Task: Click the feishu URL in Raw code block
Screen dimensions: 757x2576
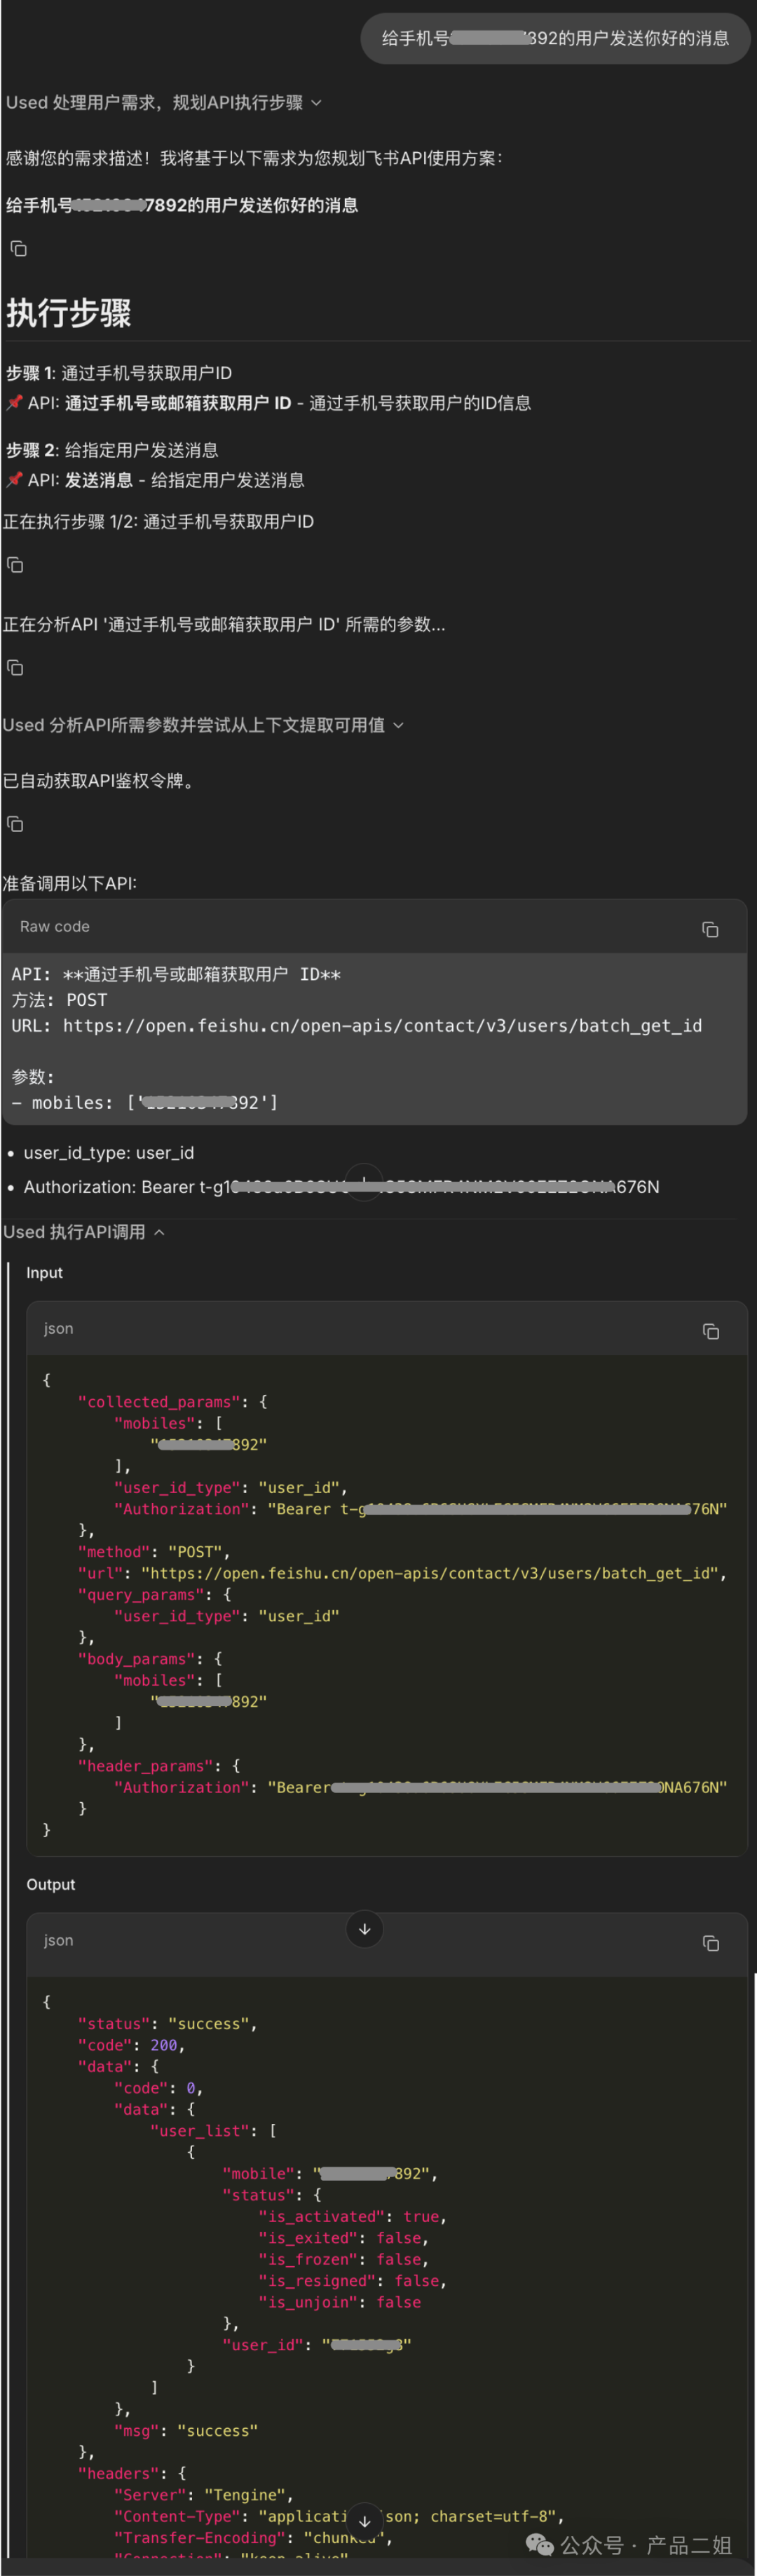Action: coord(382,1026)
